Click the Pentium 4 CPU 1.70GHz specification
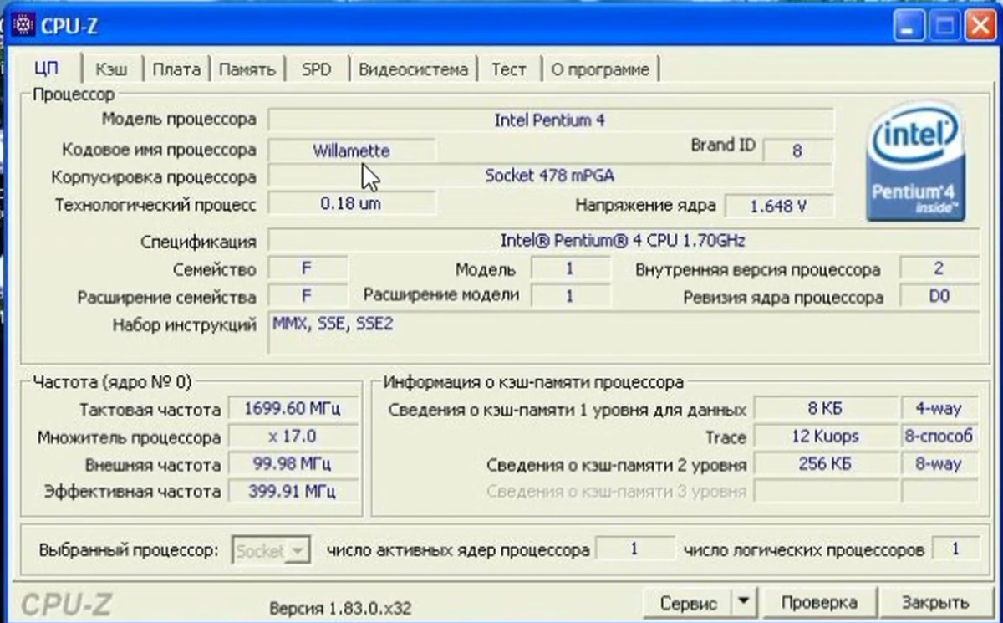 pyautogui.click(x=623, y=241)
